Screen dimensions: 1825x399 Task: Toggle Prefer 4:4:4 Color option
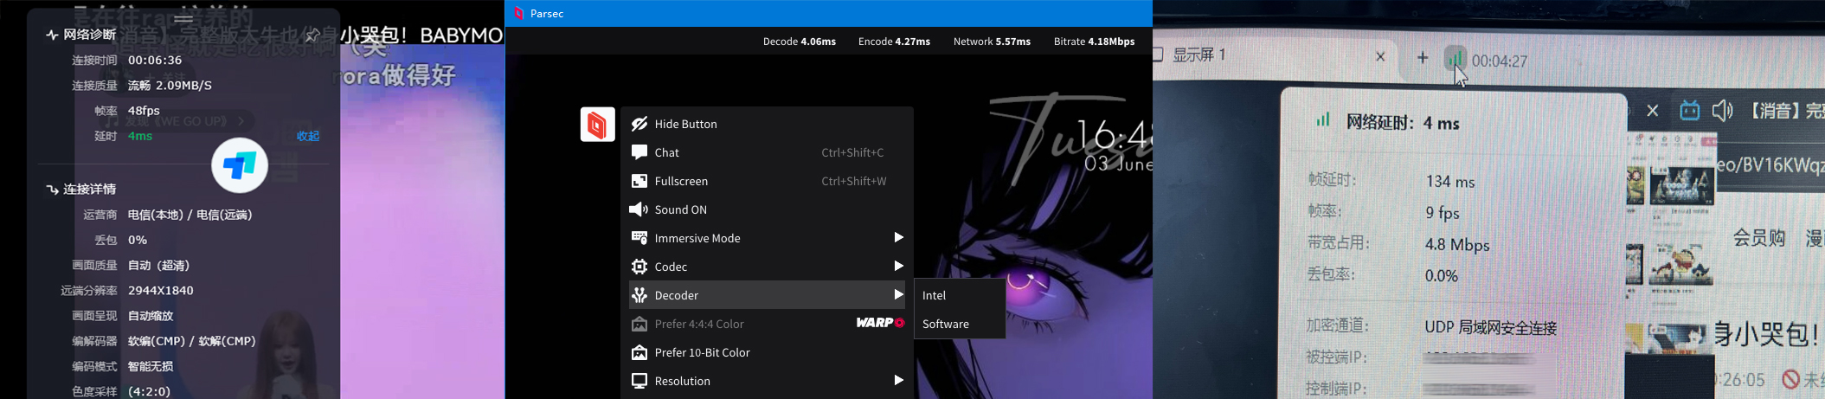(x=767, y=324)
